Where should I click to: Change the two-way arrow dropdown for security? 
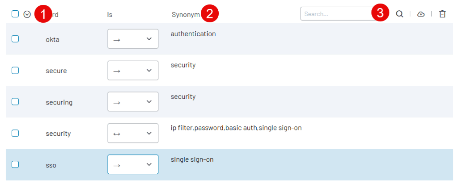(133, 133)
